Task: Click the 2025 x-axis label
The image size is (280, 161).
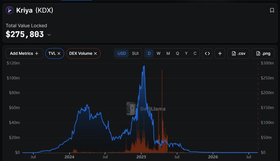Action: [141, 157]
